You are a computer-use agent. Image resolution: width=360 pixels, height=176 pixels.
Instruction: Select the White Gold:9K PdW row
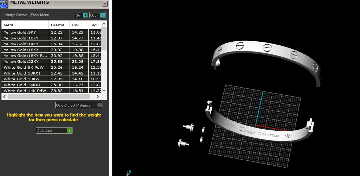point(51,67)
